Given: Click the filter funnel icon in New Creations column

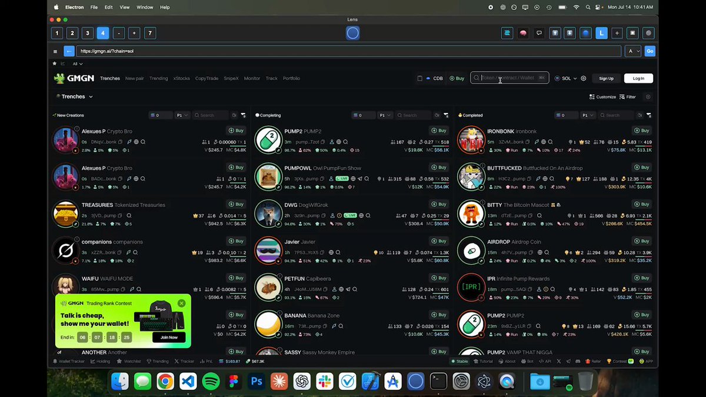Looking at the screenshot, I should [x=244, y=115].
